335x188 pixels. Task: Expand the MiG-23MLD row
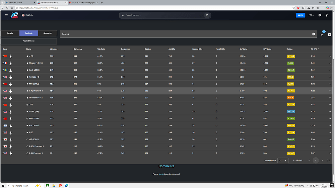click(x=330, y=84)
